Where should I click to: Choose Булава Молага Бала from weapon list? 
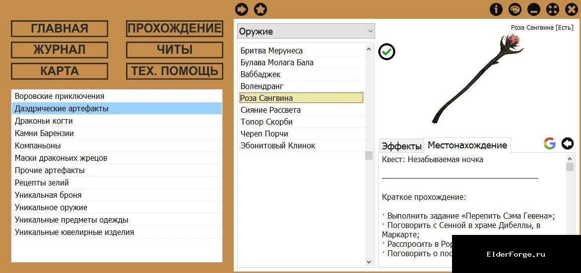point(301,62)
